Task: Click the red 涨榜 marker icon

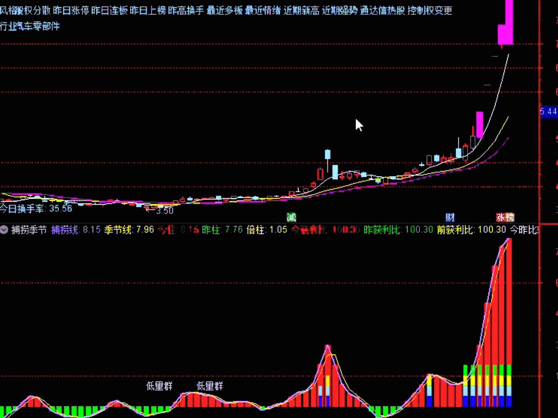Action: click(505, 217)
